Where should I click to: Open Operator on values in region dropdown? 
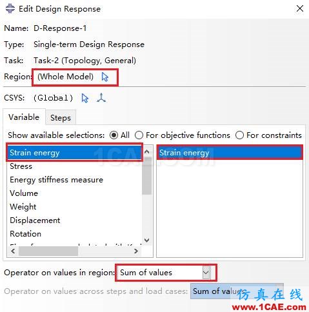coord(164,273)
